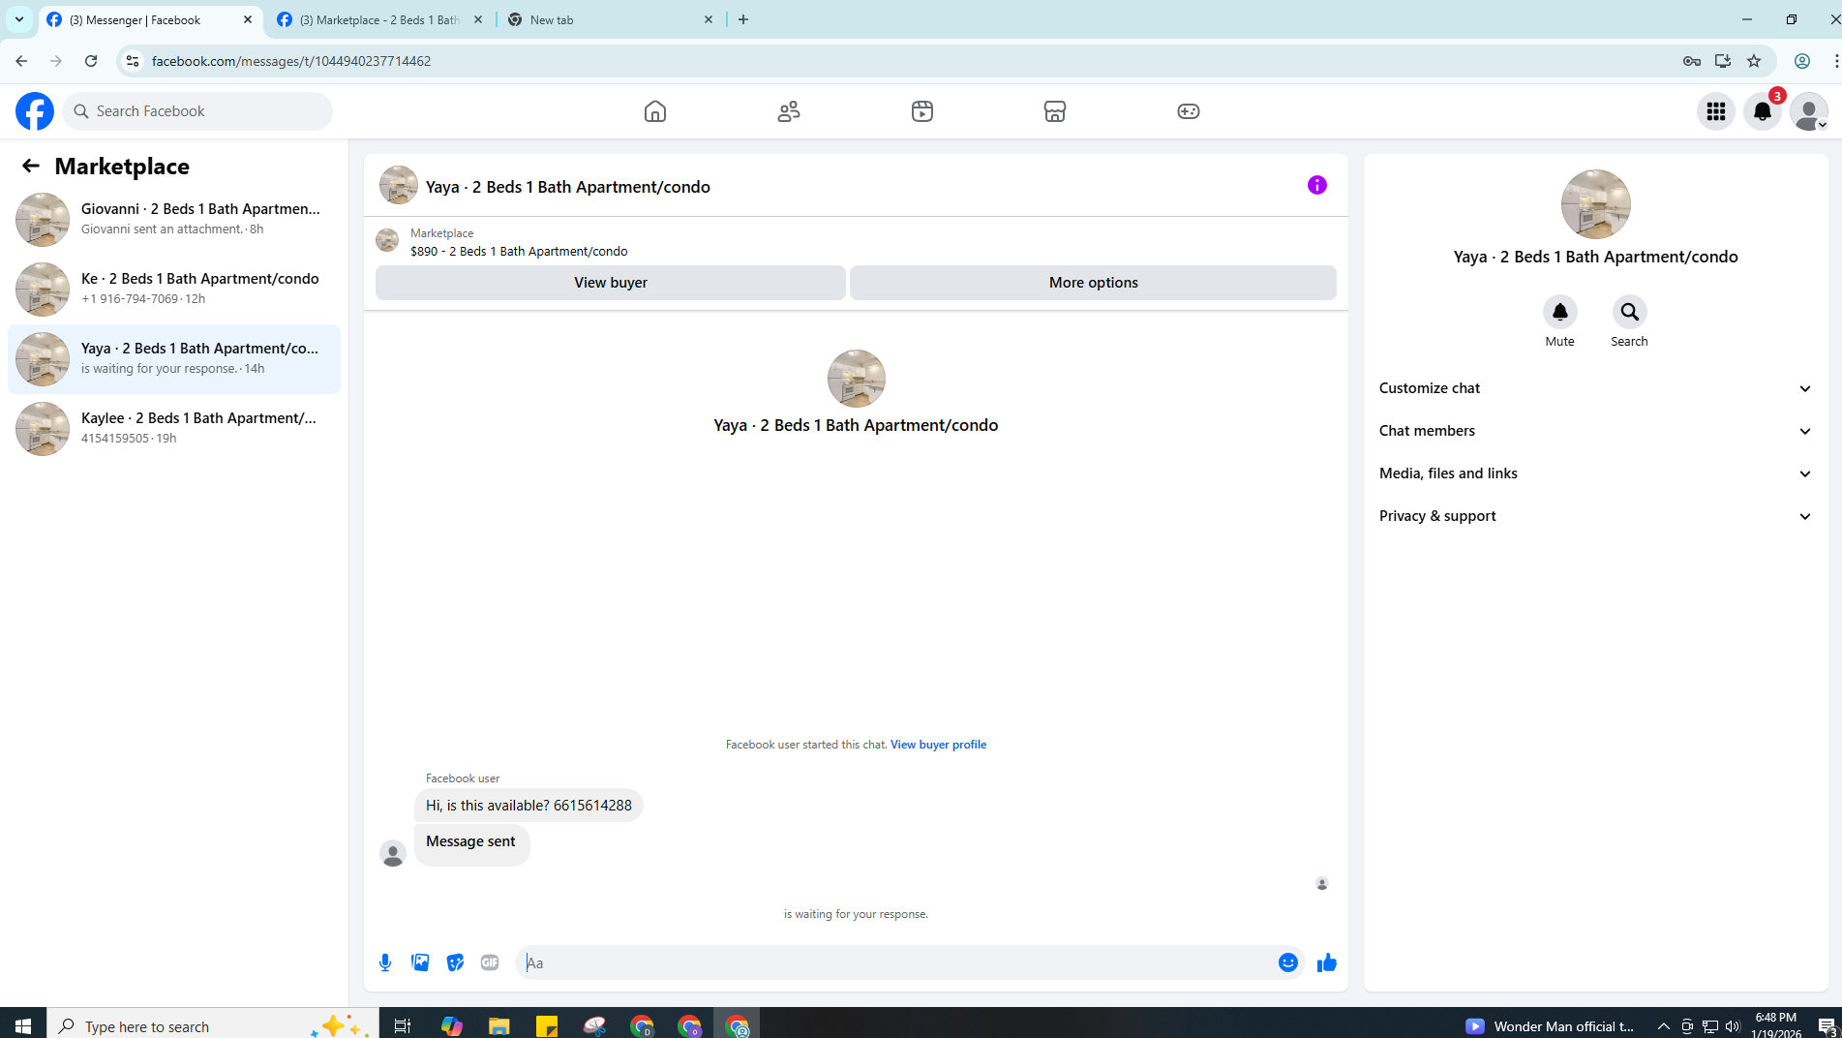Screen dimensions: 1842x1038
Task: Select Yaya's conversation in the list
Action: click(174, 358)
